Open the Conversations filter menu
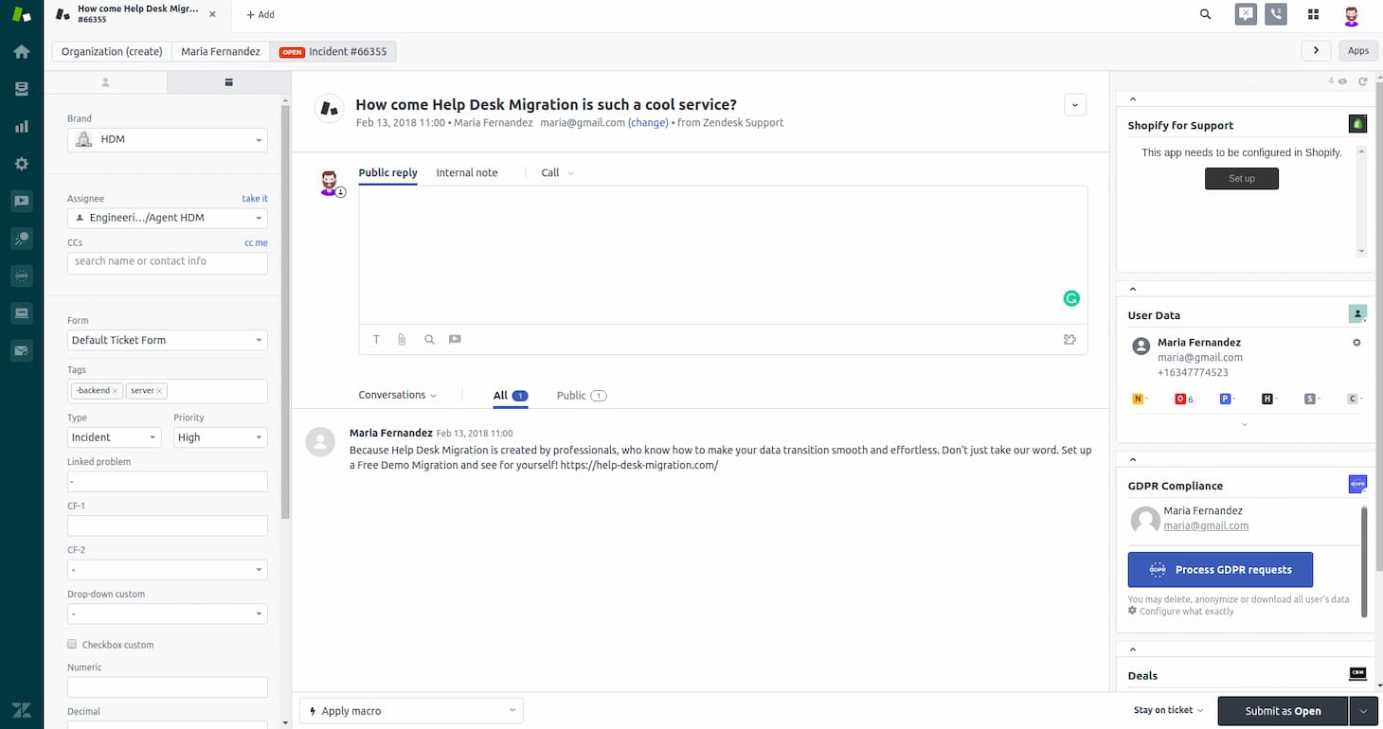The image size is (1383, 729). [x=397, y=395]
